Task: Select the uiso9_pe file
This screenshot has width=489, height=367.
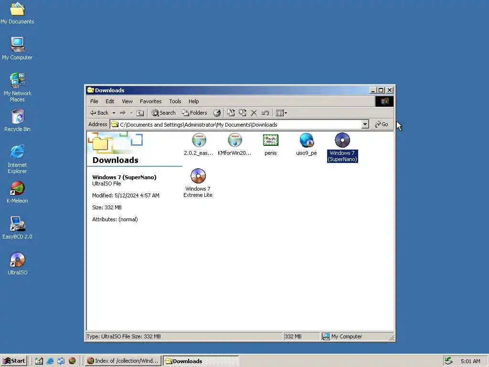Action: pyautogui.click(x=306, y=144)
